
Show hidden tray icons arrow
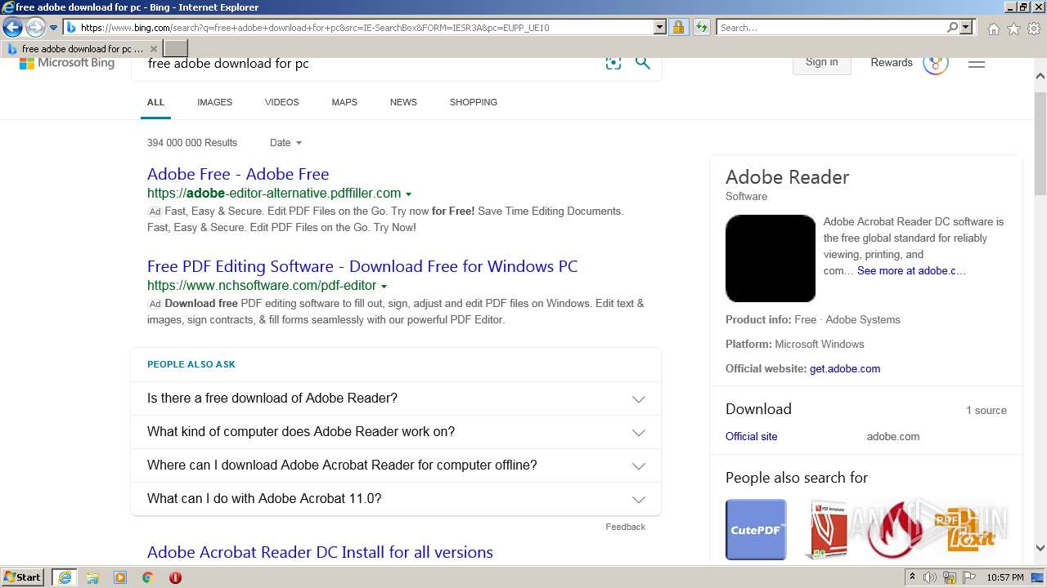pos(912,577)
